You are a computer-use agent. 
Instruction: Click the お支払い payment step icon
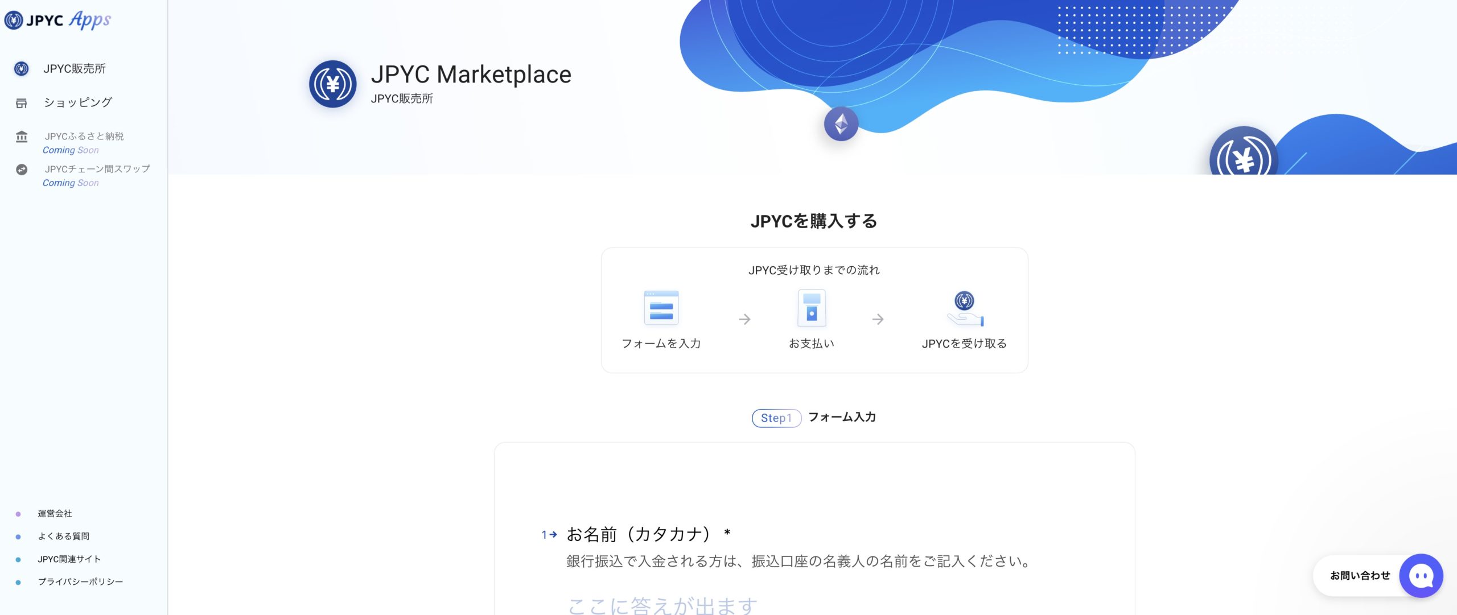tap(812, 308)
